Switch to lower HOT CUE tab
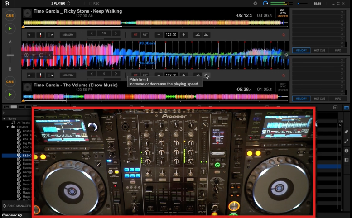The image size is (352, 218). coord(319,99)
